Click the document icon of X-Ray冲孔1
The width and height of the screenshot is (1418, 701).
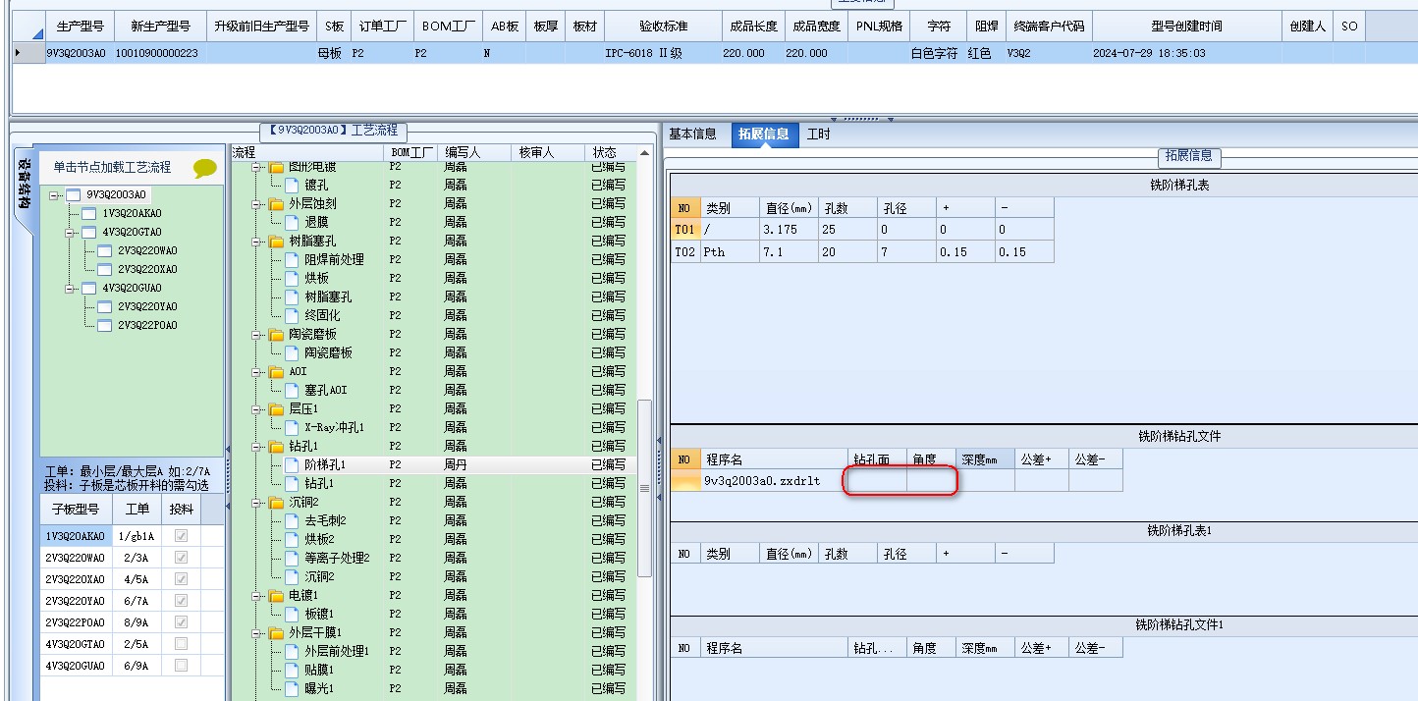tap(292, 428)
